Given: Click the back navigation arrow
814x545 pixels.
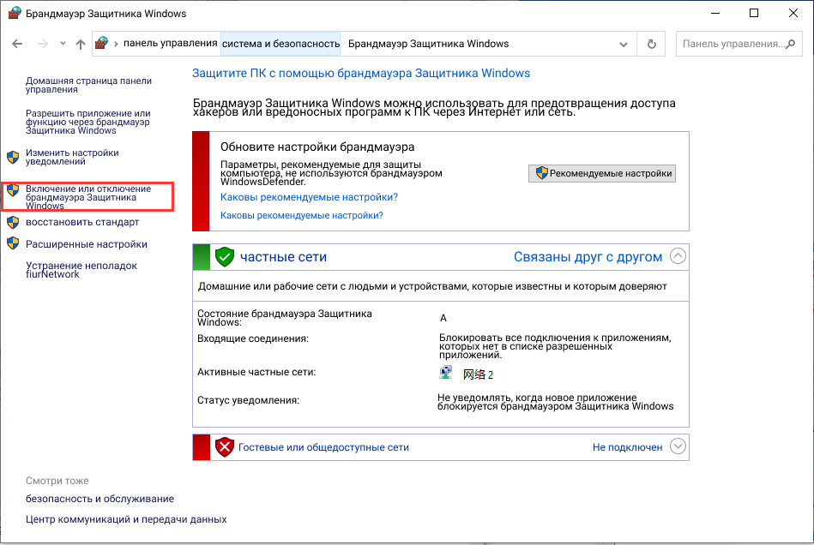Looking at the screenshot, I should click(17, 44).
